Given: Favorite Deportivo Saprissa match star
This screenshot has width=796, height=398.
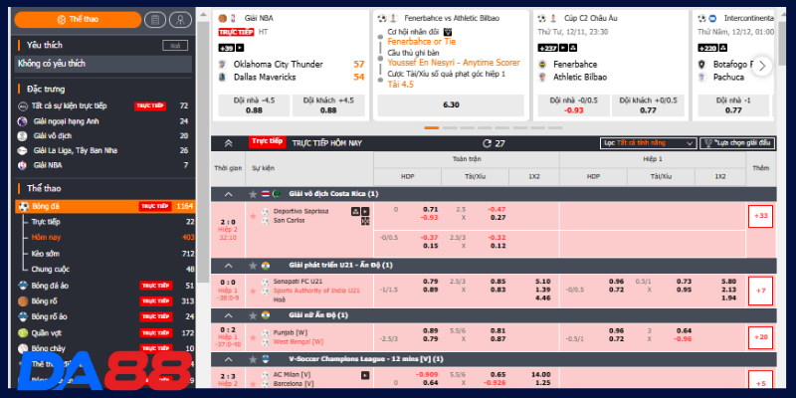Looking at the screenshot, I should [x=253, y=216].
